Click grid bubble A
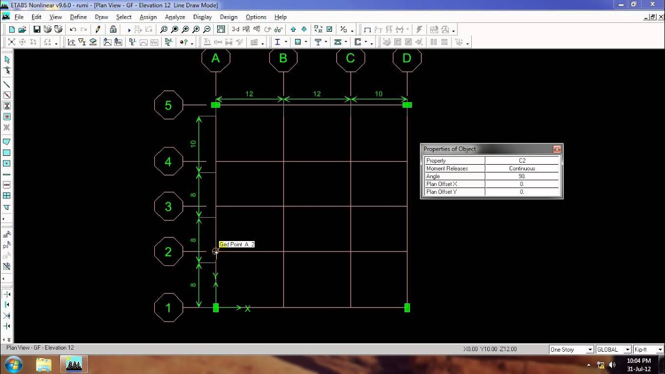 pyautogui.click(x=216, y=59)
